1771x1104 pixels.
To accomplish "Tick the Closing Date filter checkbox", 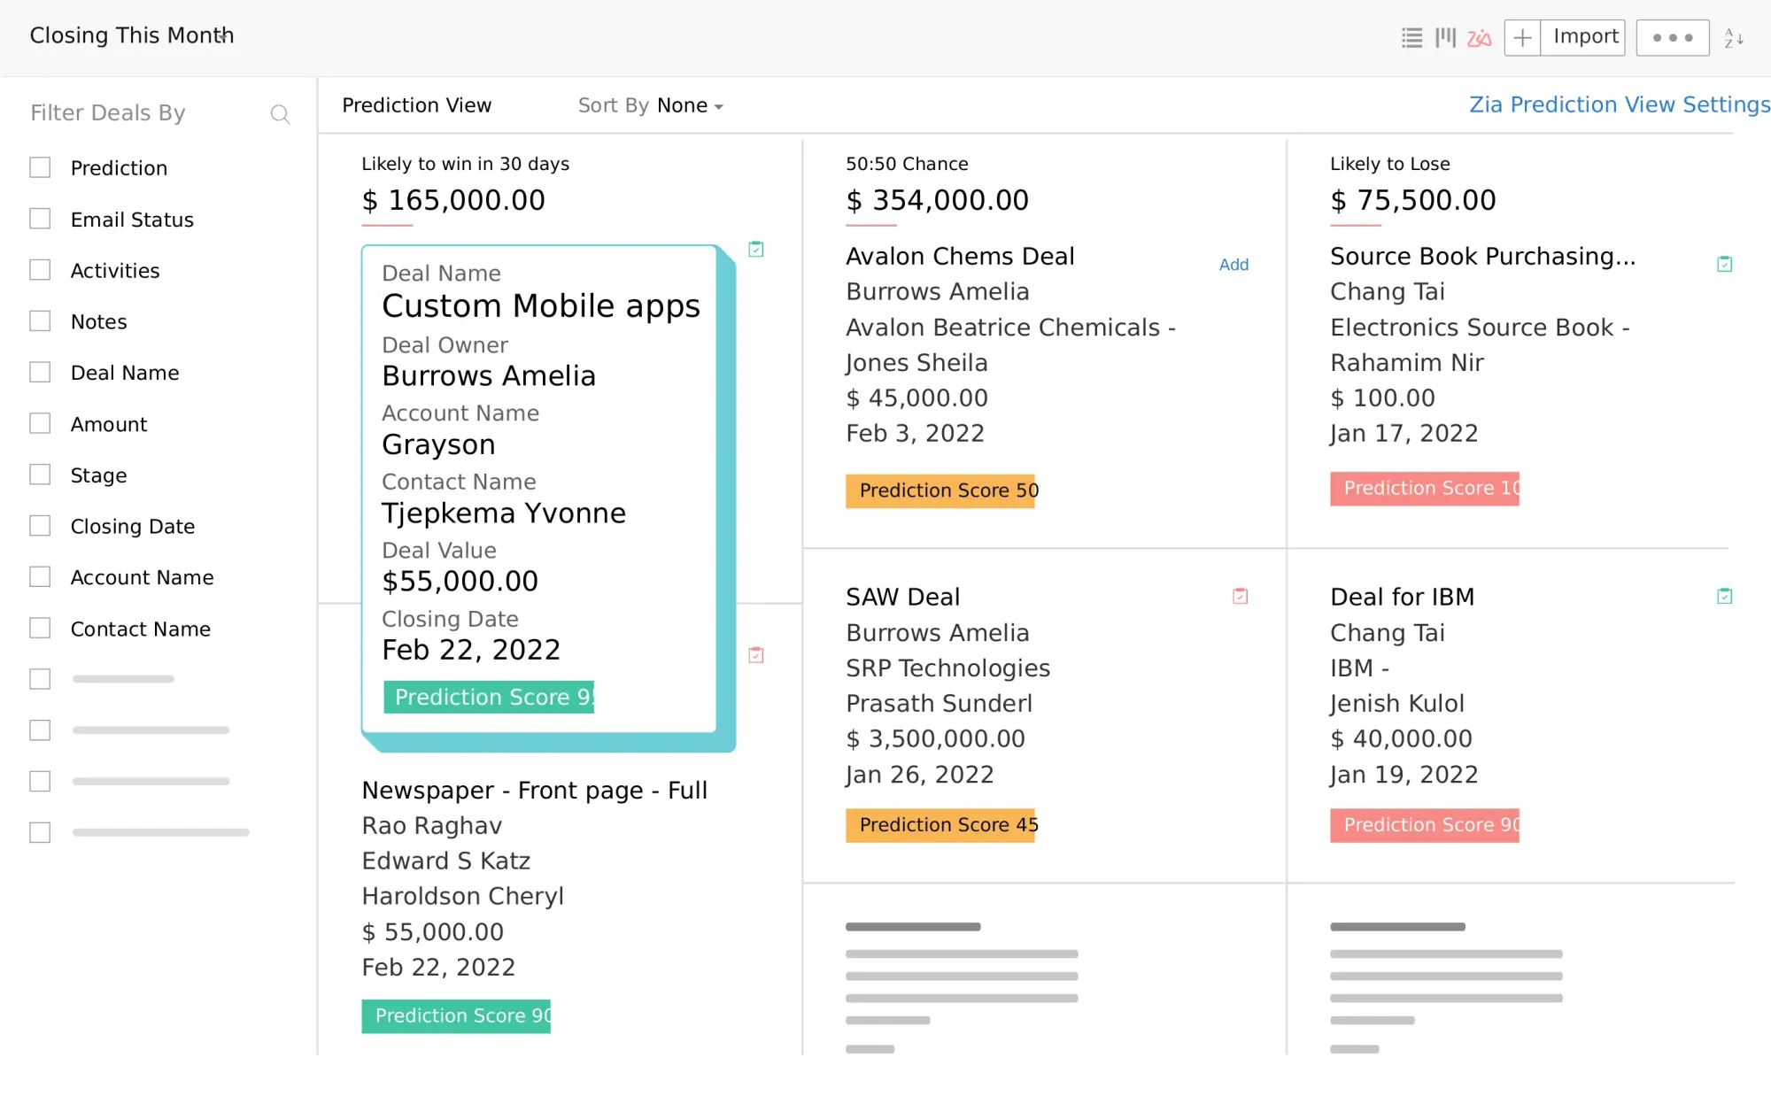I will tap(40, 526).
